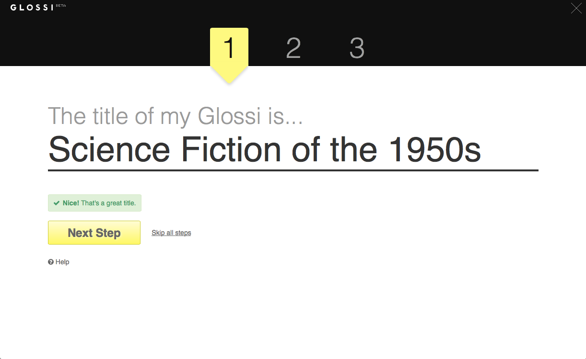This screenshot has width=586, height=359.
Task: Go to step 2 of the wizard
Action: [293, 48]
